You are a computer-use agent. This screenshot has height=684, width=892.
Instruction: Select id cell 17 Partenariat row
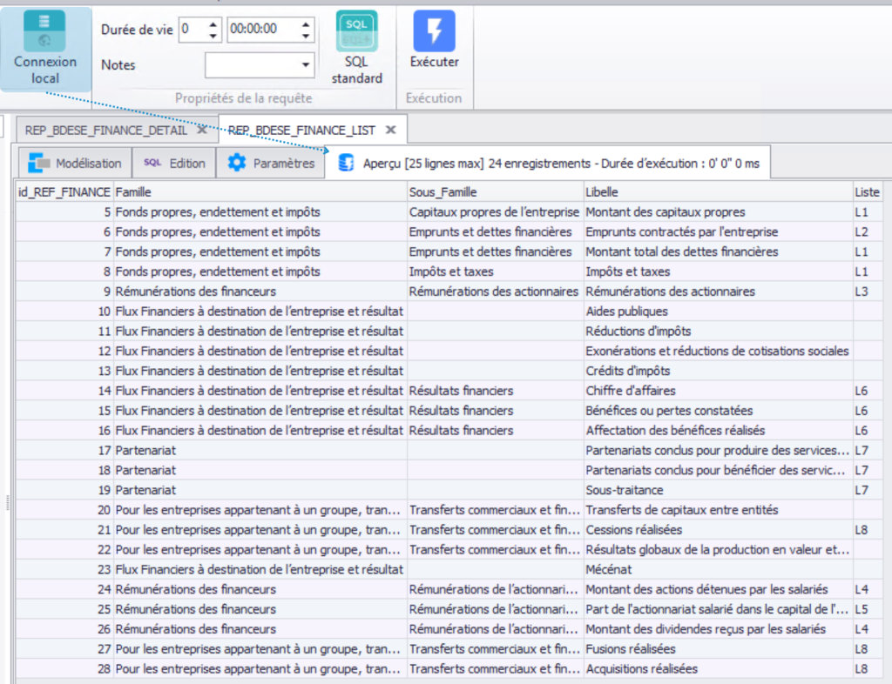coord(64,451)
